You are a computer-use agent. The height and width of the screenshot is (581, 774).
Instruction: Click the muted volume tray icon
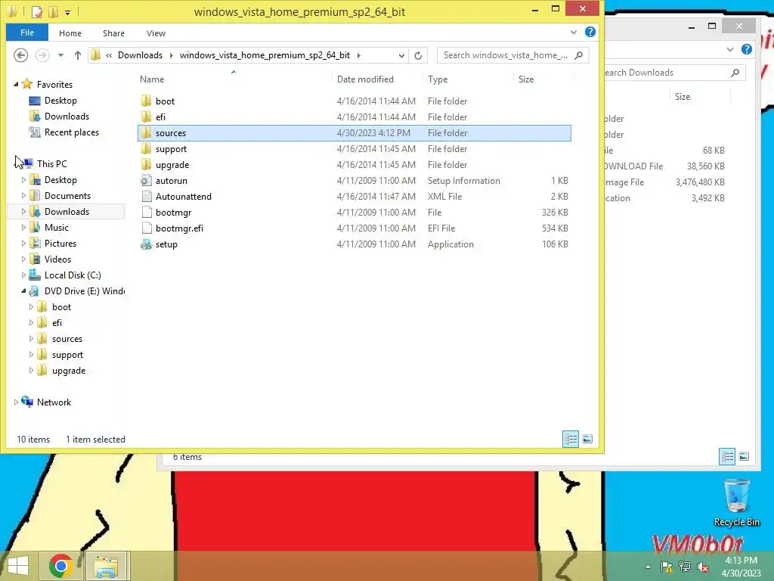(x=703, y=567)
